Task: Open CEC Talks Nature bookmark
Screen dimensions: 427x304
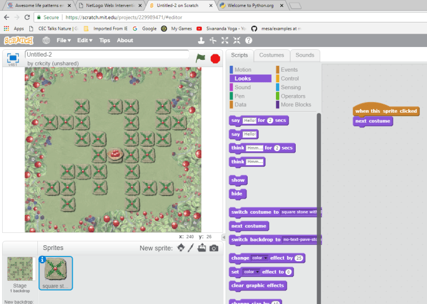Action: [x=54, y=28]
